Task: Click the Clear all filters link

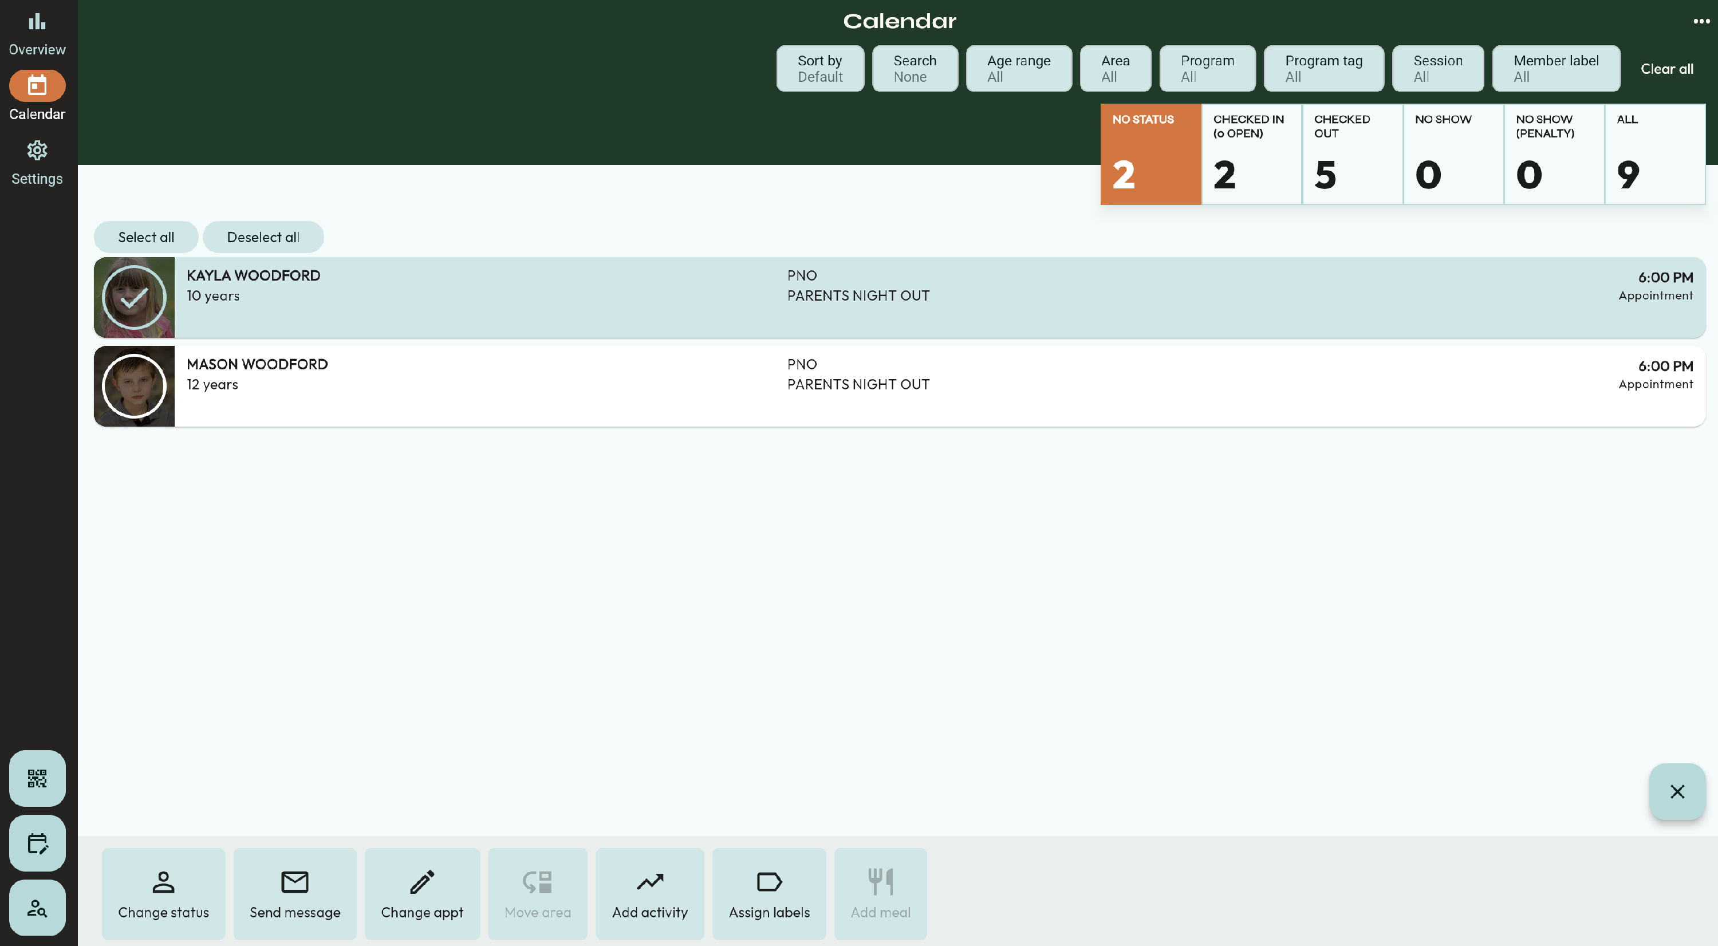Action: pyautogui.click(x=1666, y=69)
